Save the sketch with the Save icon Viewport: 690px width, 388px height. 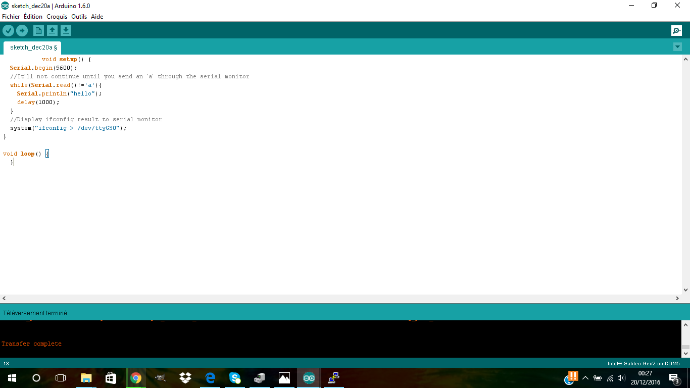pos(66,31)
